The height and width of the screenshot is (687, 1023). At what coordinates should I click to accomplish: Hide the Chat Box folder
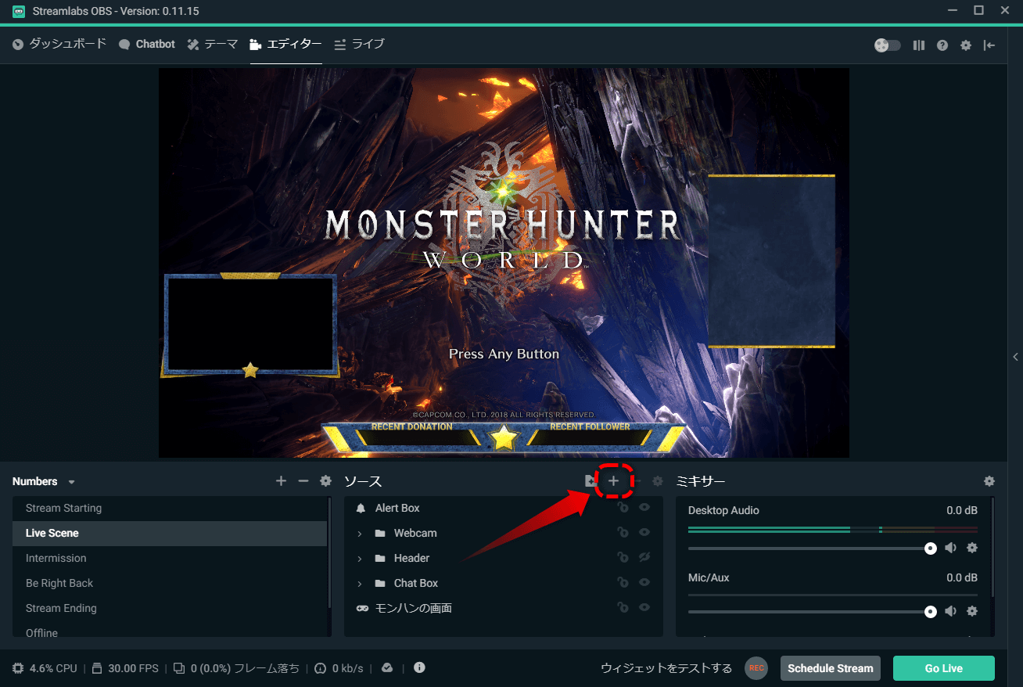pyautogui.click(x=644, y=583)
